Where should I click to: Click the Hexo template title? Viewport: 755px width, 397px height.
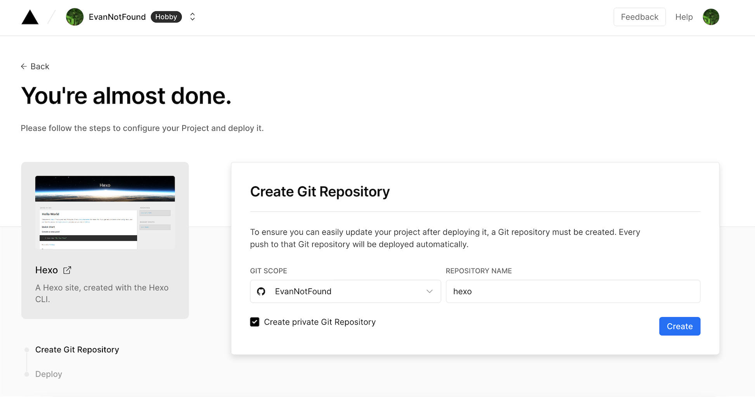[47, 270]
